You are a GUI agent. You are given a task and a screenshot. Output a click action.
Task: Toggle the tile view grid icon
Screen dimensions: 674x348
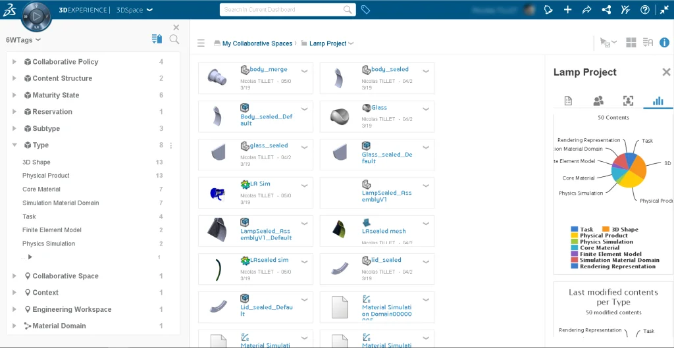(631, 43)
